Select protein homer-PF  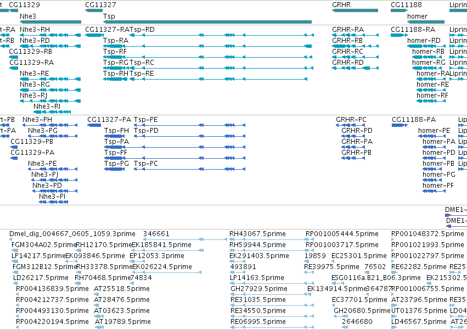(434, 191)
